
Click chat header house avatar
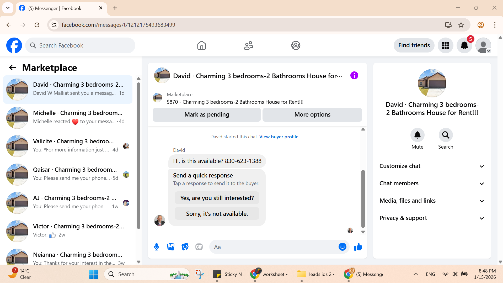(162, 76)
